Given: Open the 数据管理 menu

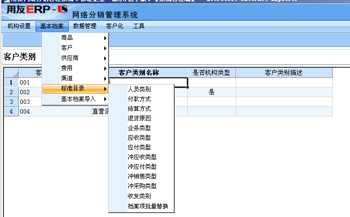Looking at the screenshot, I should tap(84, 26).
